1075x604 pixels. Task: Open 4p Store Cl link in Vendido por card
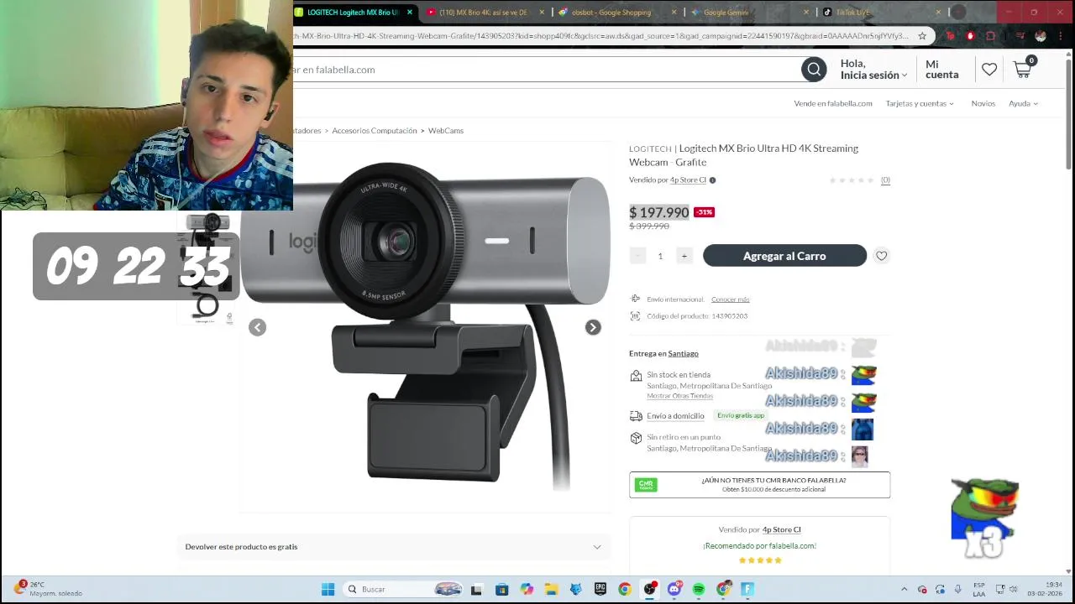781,530
